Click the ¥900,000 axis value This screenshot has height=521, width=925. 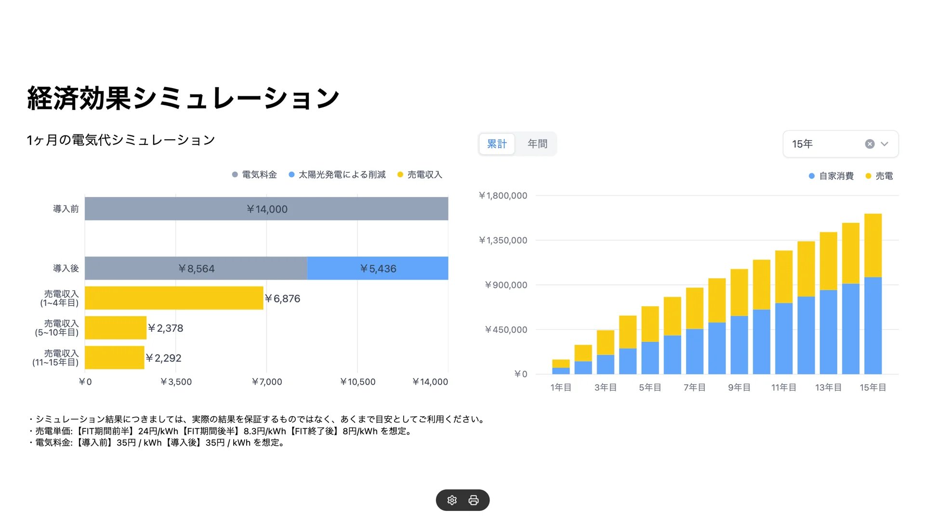(x=506, y=285)
